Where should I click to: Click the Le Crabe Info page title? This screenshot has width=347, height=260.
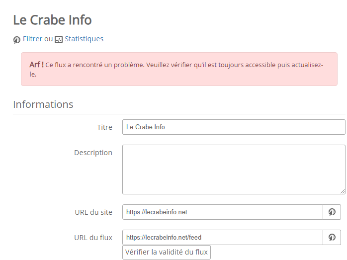tap(52, 20)
